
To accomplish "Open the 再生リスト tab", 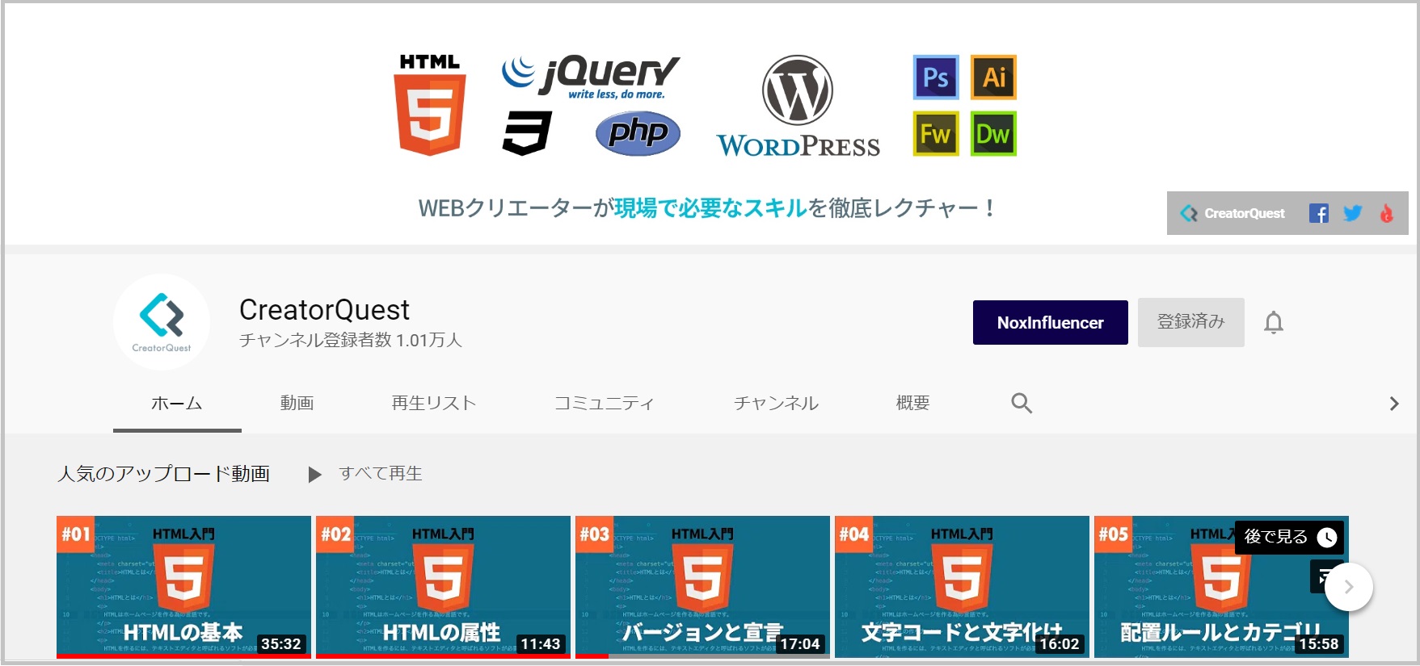I will point(434,403).
